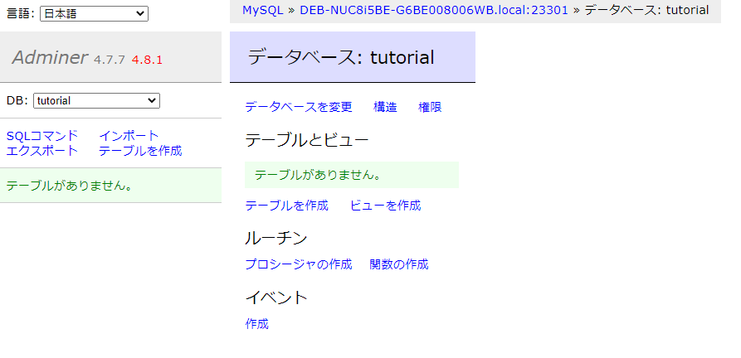The image size is (741, 358).
Task: Click the 4.7.7 current version number
Action: pyautogui.click(x=110, y=60)
